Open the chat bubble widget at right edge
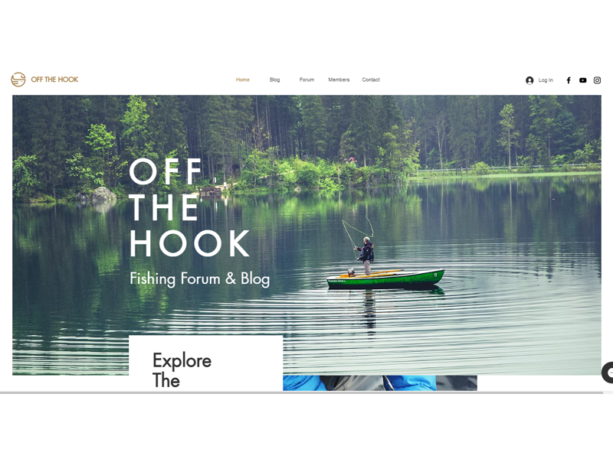613x459 pixels. (x=607, y=373)
